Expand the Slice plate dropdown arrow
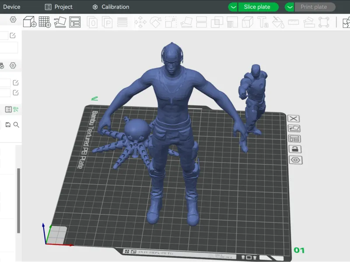Viewport: 350px width, 262px height. 233,7
